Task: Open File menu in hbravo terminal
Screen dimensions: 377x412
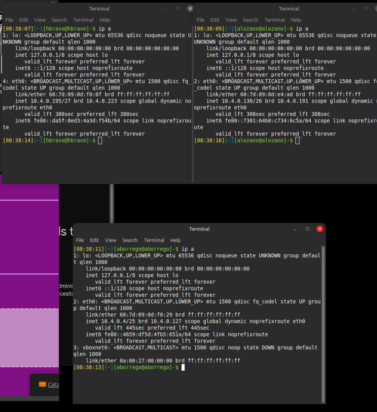Action: pyautogui.click(x=9, y=20)
